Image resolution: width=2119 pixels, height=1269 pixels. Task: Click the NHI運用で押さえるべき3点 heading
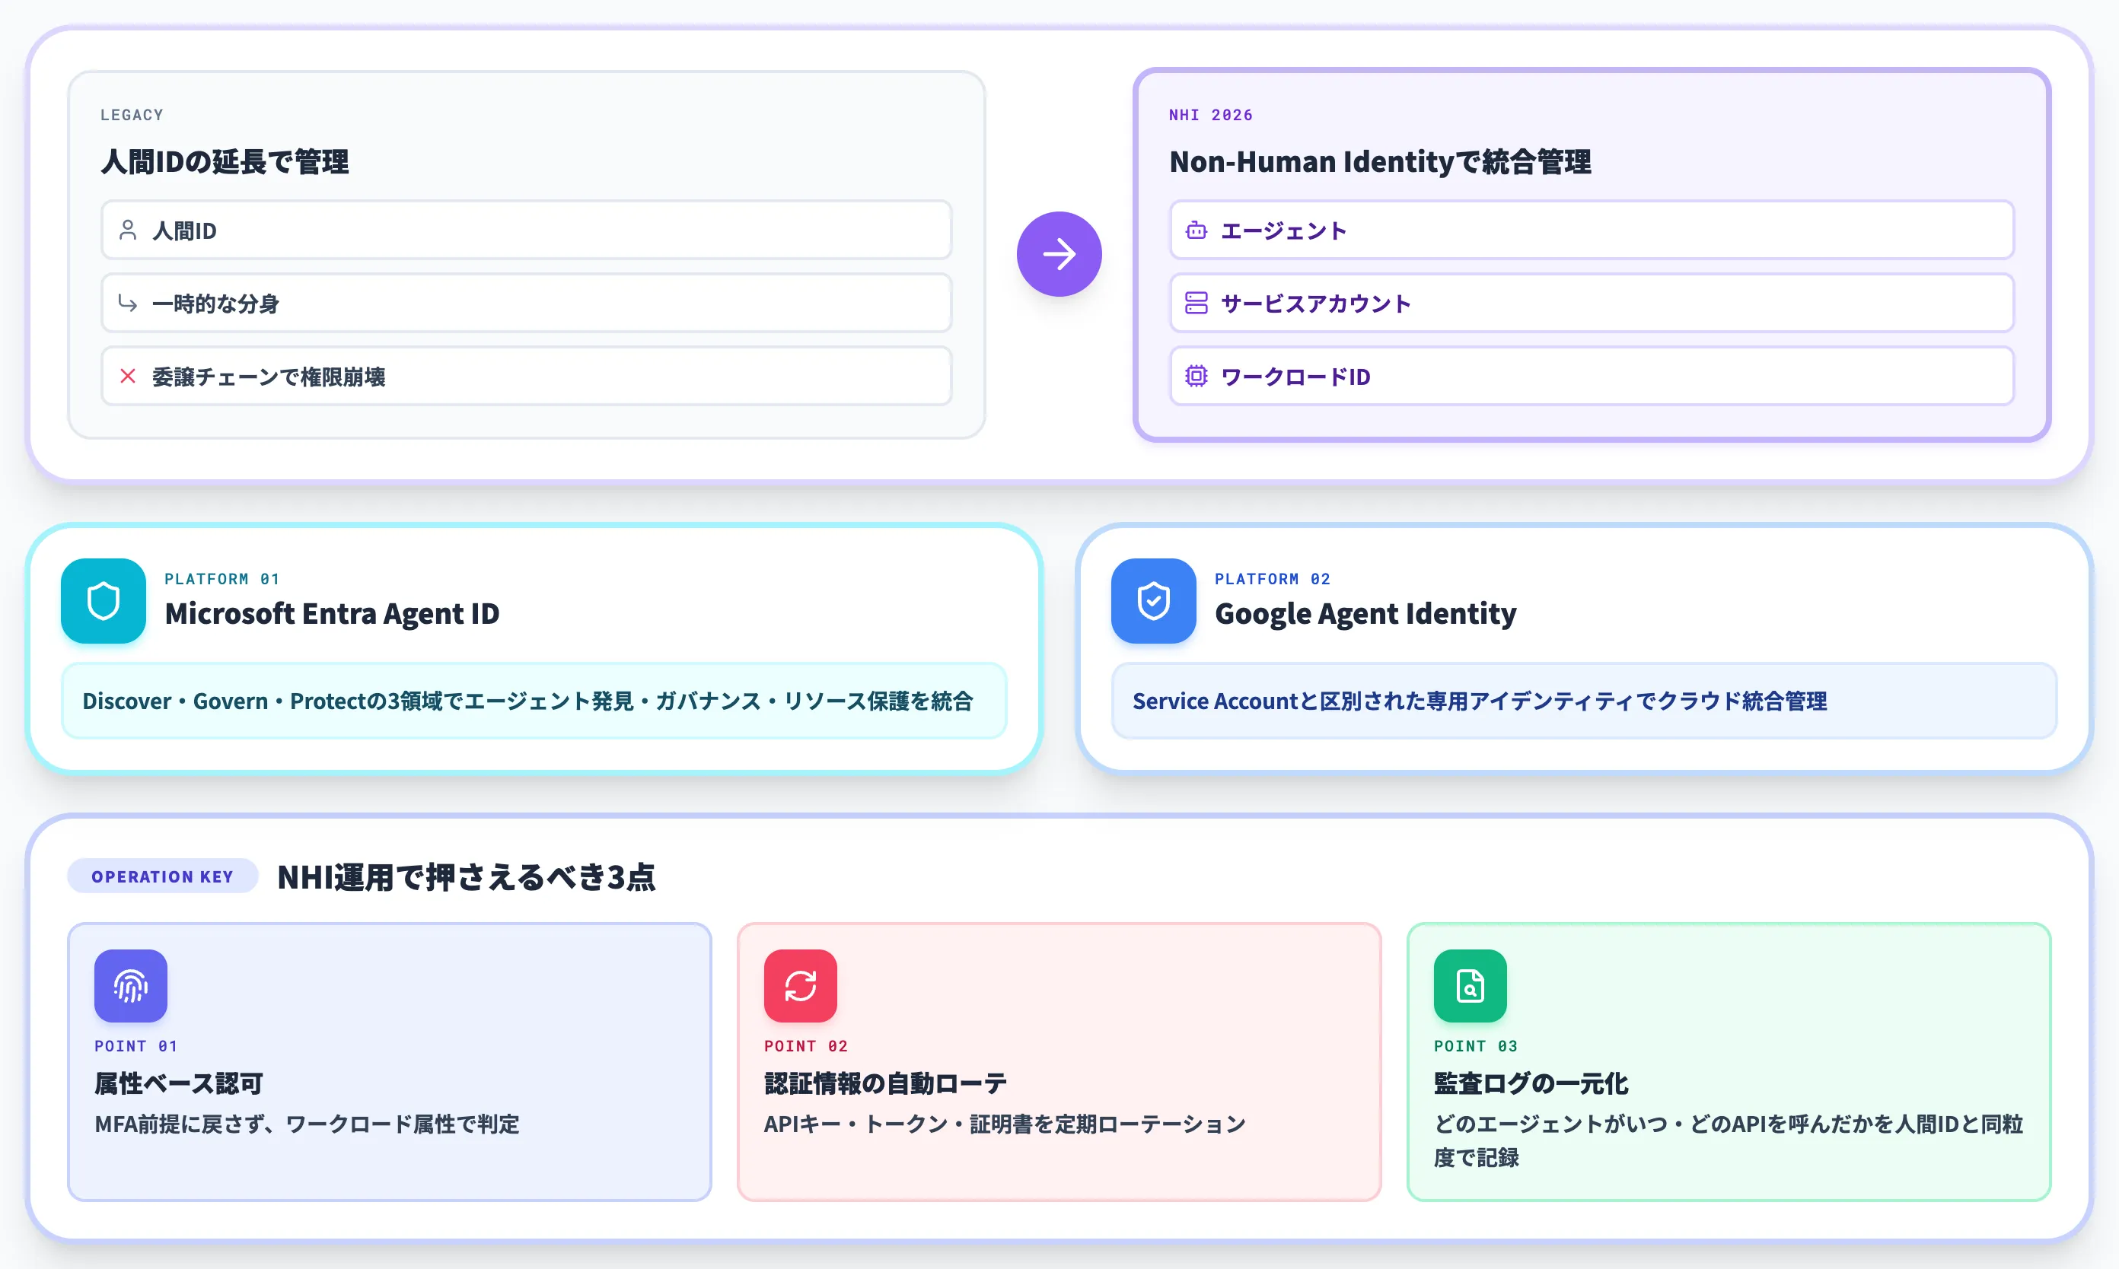point(467,876)
